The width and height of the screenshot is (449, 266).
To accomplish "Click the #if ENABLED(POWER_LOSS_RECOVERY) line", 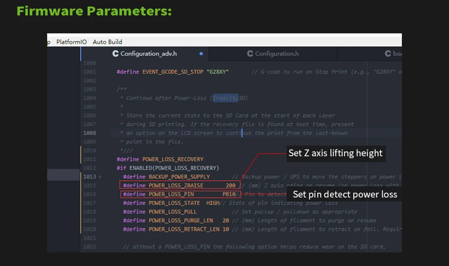I will (x=168, y=168).
